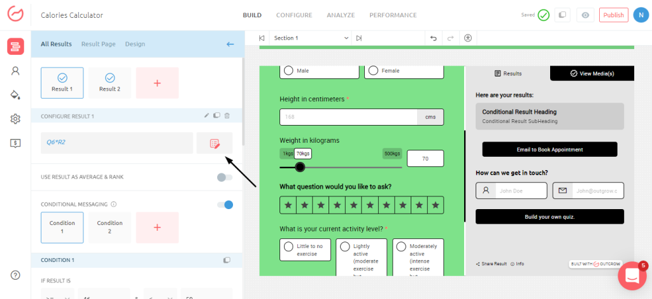The height and width of the screenshot is (299, 652).
Task: Select the Result 2 card
Action: click(110, 83)
